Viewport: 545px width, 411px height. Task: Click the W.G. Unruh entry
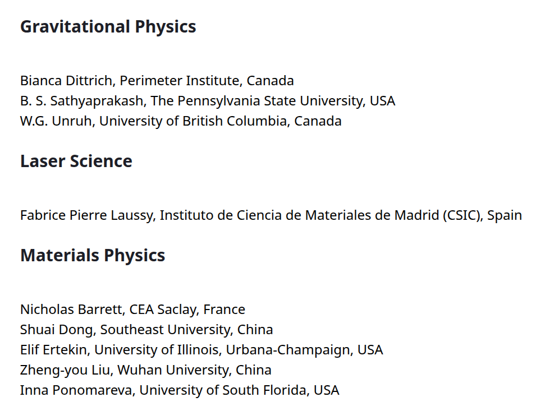pyautogui.click(x=181, y=121)
